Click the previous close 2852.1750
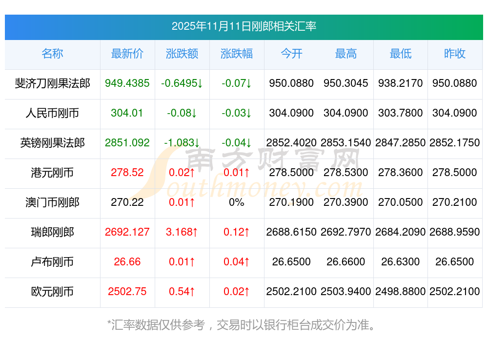This screenshot has height=340, width=488. (455, 142)
